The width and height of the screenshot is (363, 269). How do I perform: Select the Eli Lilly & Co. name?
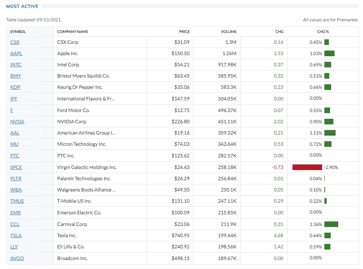(71, 247)
